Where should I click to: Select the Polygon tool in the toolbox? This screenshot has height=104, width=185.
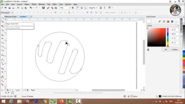tap(2, 50)
